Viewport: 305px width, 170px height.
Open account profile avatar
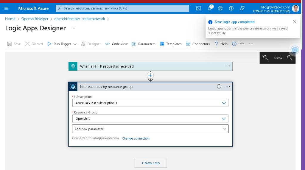[295, 9]
